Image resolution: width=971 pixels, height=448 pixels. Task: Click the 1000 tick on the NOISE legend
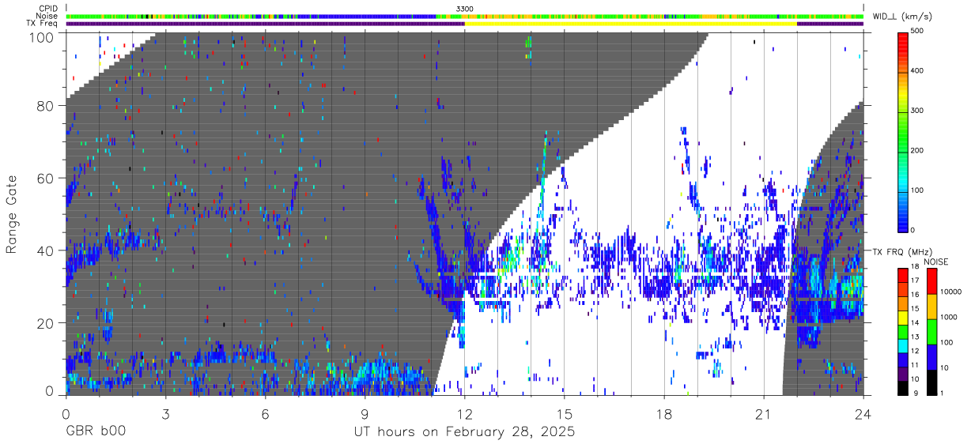click(x=949, y=318)
